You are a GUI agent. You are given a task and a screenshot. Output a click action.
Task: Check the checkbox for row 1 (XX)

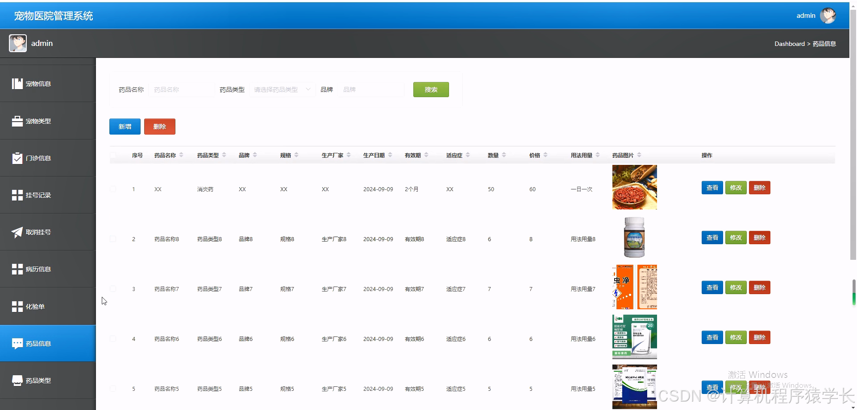[x=113, y=189]
